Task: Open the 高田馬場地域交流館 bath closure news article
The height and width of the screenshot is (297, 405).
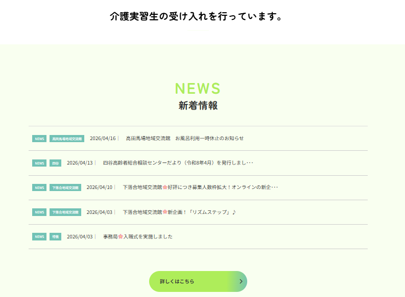Action: 184,138
